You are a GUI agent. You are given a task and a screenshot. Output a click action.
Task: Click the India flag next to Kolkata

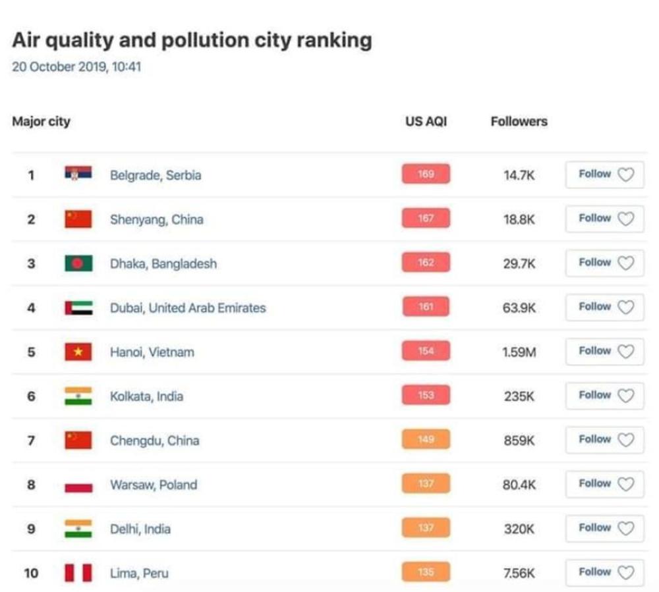coord(78,396)
